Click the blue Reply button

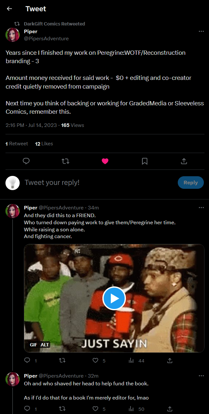pos(191,182)
